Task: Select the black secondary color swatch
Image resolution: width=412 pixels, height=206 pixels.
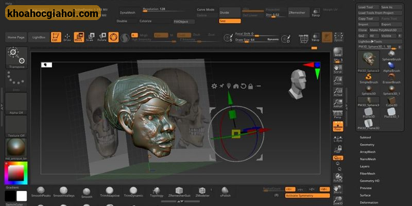Action: [10, 196]
